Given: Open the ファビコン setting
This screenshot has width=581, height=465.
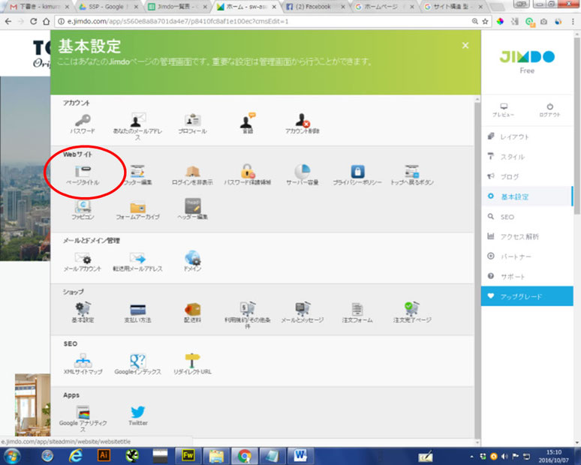Looking at the screenshot, I should 83,209.
